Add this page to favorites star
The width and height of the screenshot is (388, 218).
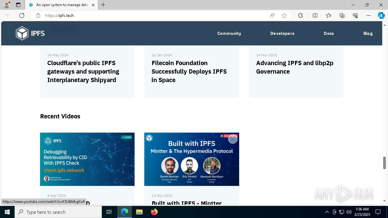(x=284, y=15)
